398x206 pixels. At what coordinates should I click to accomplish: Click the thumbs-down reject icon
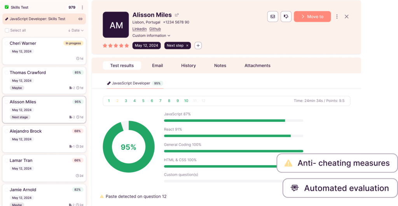[x=286, y=17]
